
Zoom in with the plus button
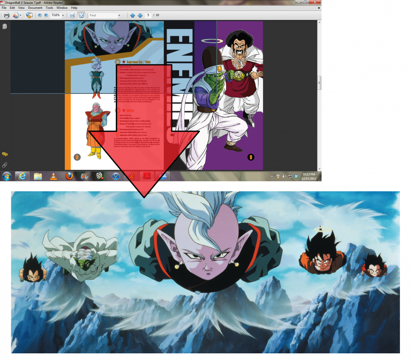click(46, 15)
